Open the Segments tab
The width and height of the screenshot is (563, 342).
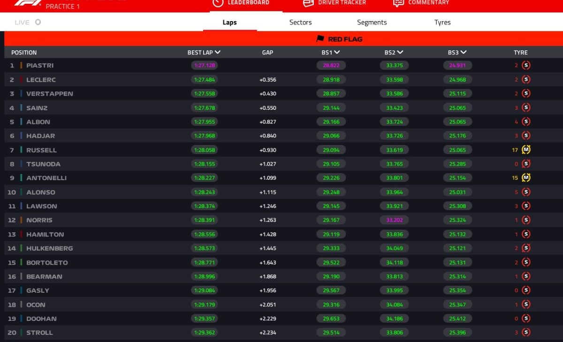tap(372, 23)
